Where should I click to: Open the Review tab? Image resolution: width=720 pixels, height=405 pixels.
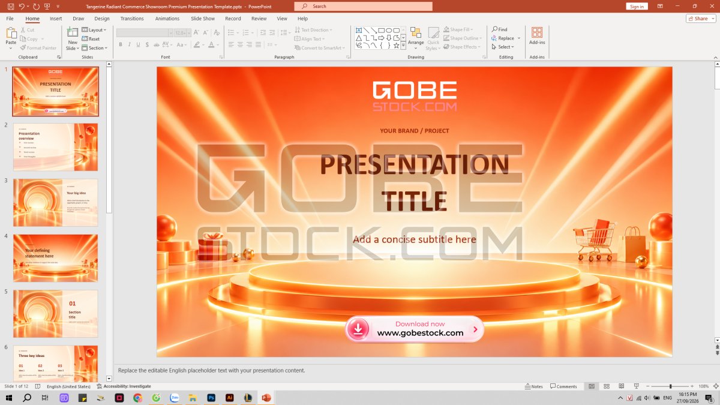(259, 19)
